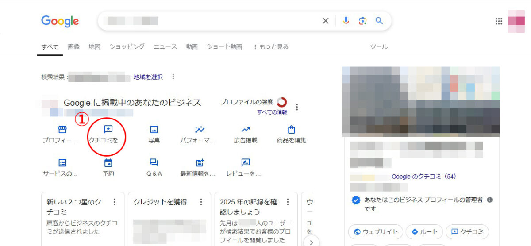
Task: Switch to ショート動画 tab
Action: tap(224, 46)
